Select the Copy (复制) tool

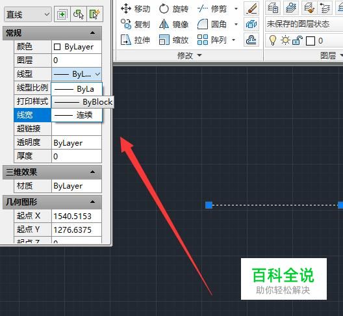135,24
